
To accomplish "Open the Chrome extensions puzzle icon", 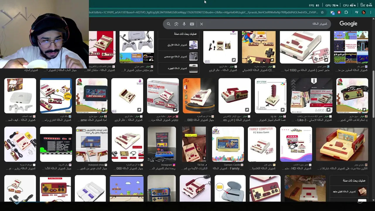I will [x=346, y=12].
